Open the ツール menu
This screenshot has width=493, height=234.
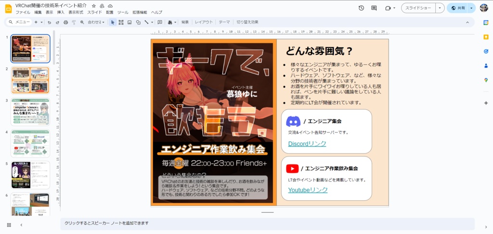click(123, 13)
